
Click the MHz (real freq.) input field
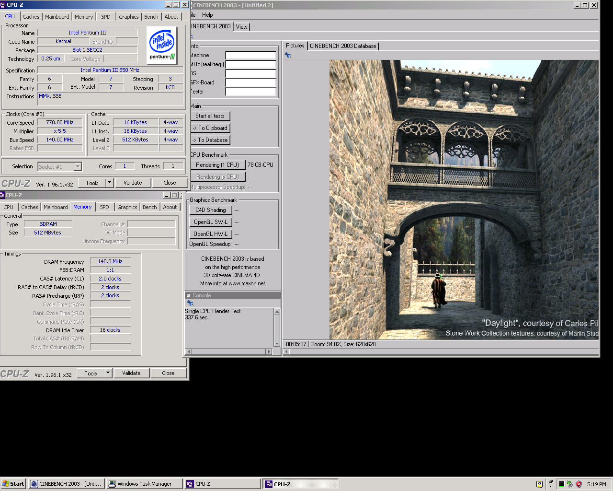coord(251,64)
